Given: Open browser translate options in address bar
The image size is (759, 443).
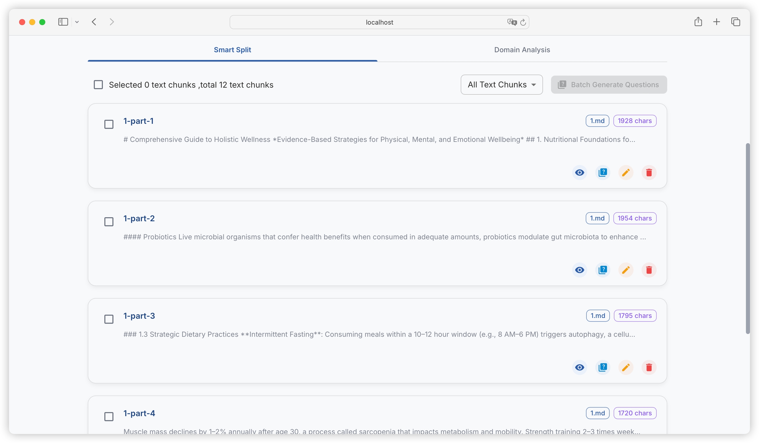Looking at the screenshot, I should [512, 22].
